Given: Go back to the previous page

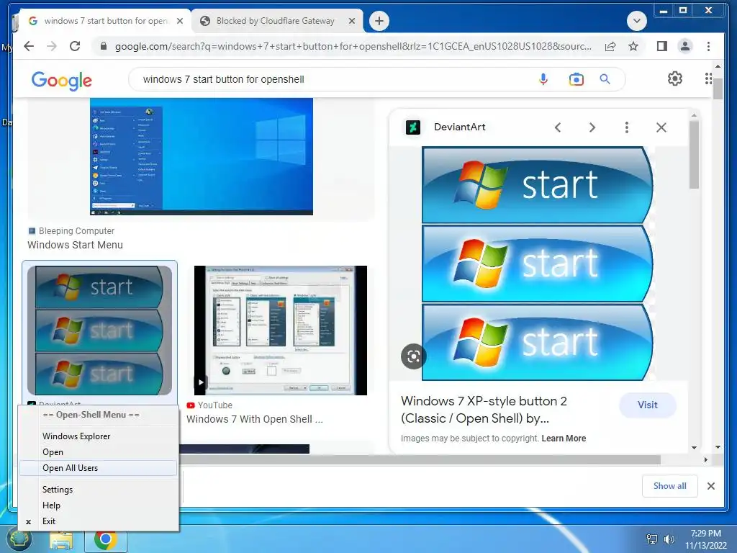Looking at the screenshot, I should coord(29,46).
